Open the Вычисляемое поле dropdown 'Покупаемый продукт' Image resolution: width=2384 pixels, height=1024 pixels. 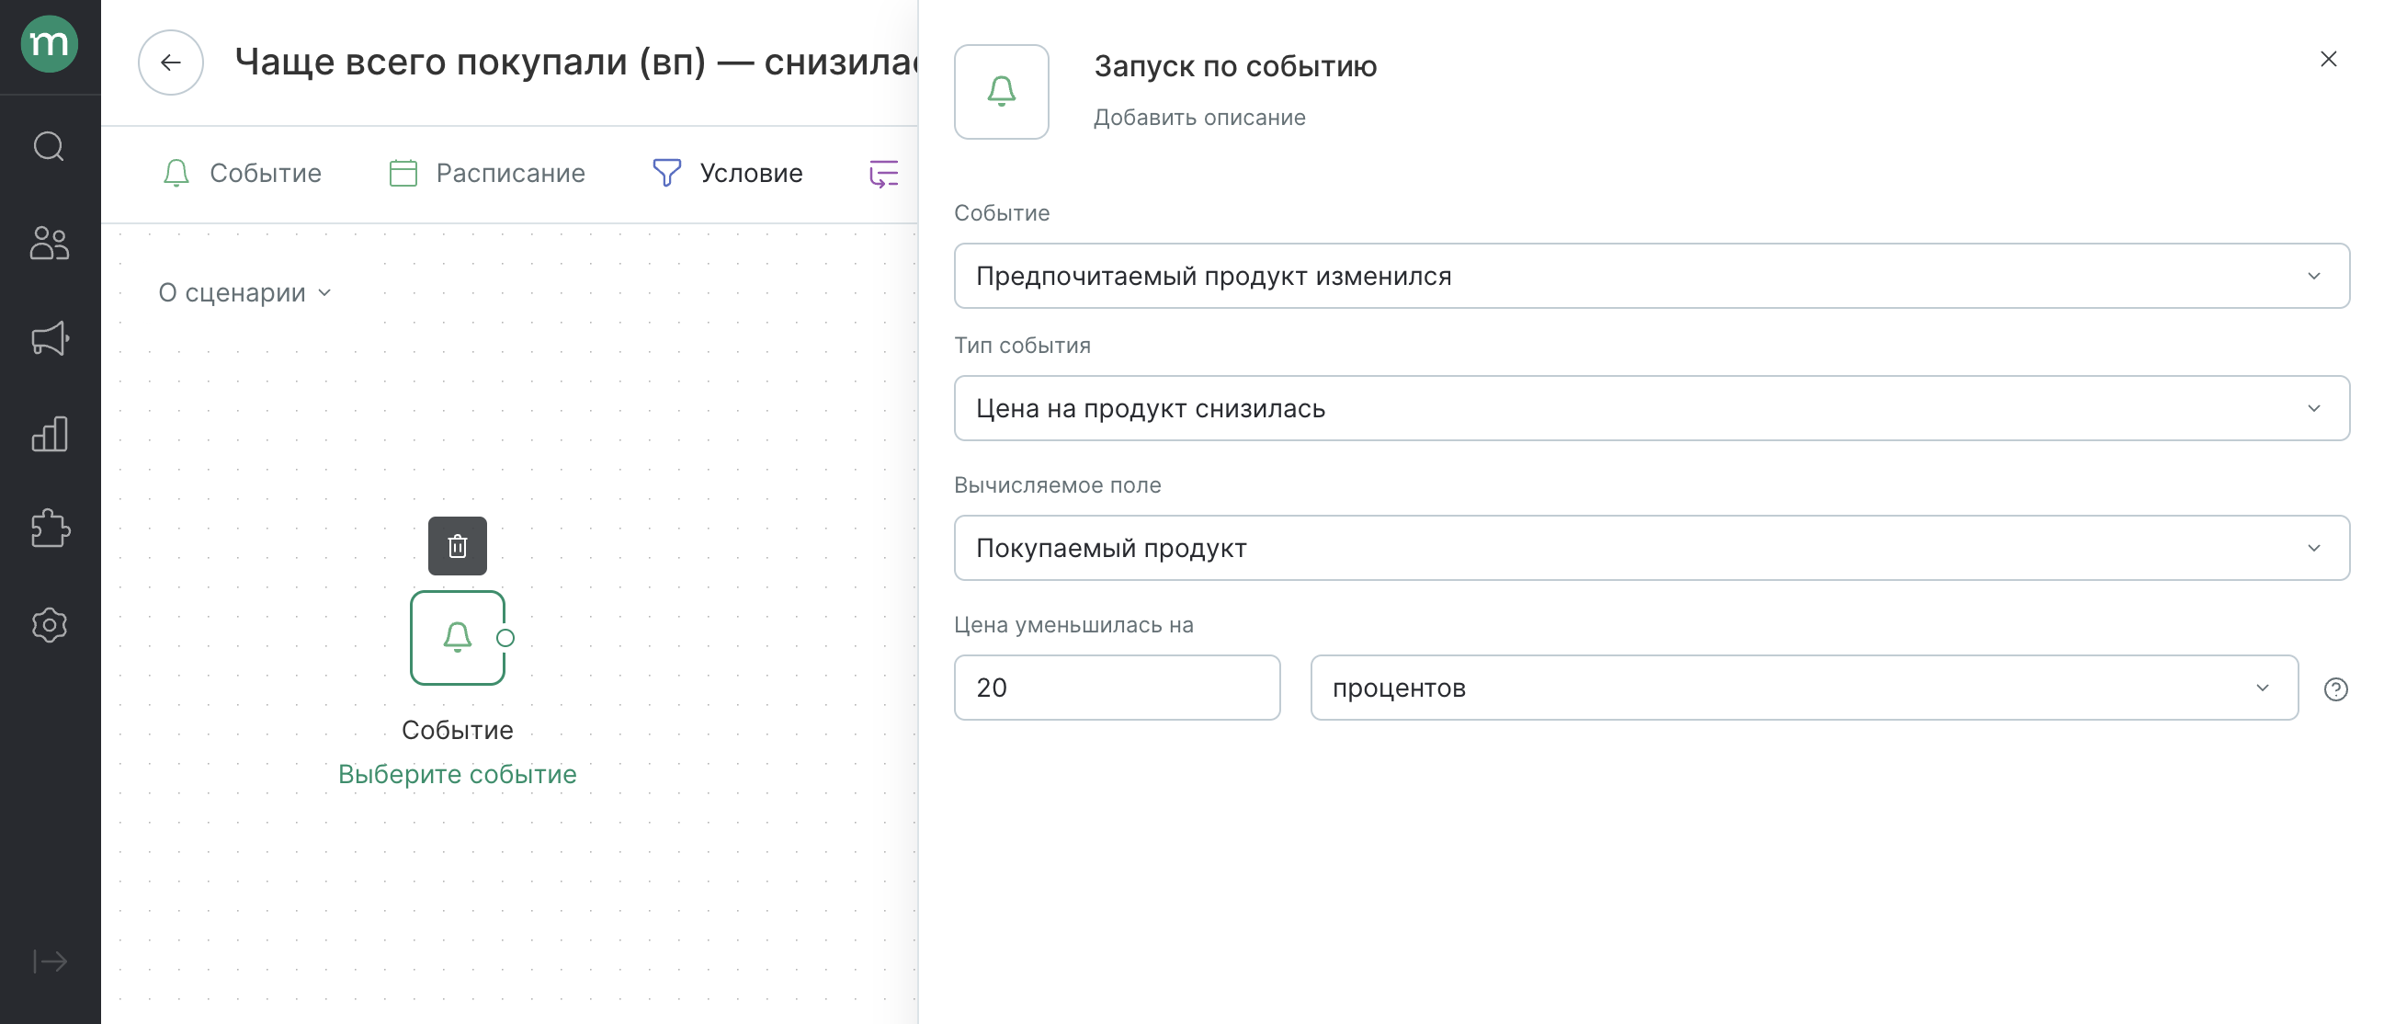tap(1651, 548)
